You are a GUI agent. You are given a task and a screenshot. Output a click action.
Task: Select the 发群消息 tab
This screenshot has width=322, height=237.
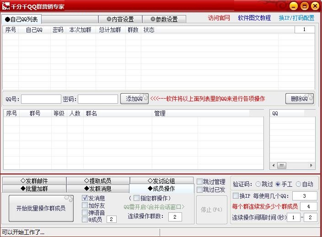pos(98,189)
